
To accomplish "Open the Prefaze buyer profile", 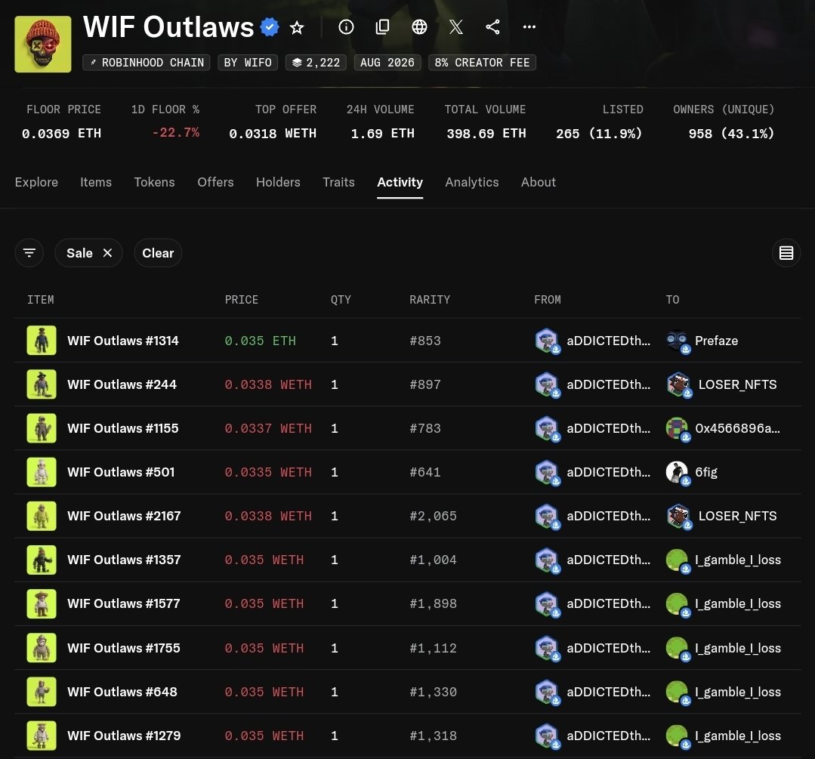I will (x=716, y=341).
